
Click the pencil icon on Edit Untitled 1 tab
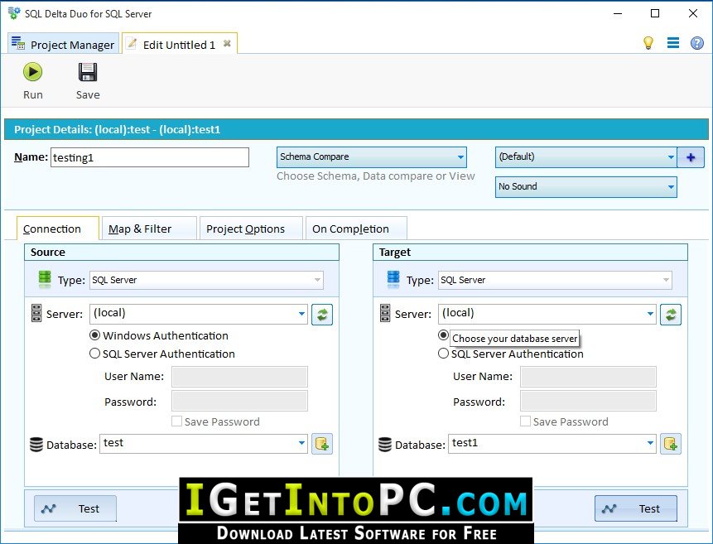[x=132, y=44]
